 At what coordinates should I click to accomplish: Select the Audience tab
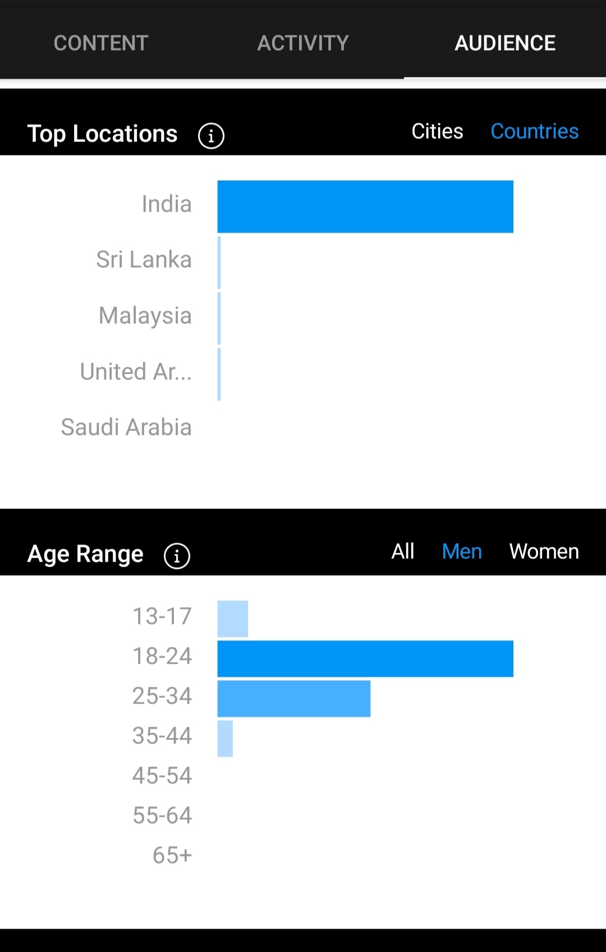pyautogui.click(x=505, y=43)
